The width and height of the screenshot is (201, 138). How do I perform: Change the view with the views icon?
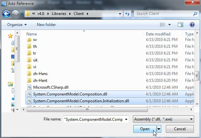pos(163,25)
